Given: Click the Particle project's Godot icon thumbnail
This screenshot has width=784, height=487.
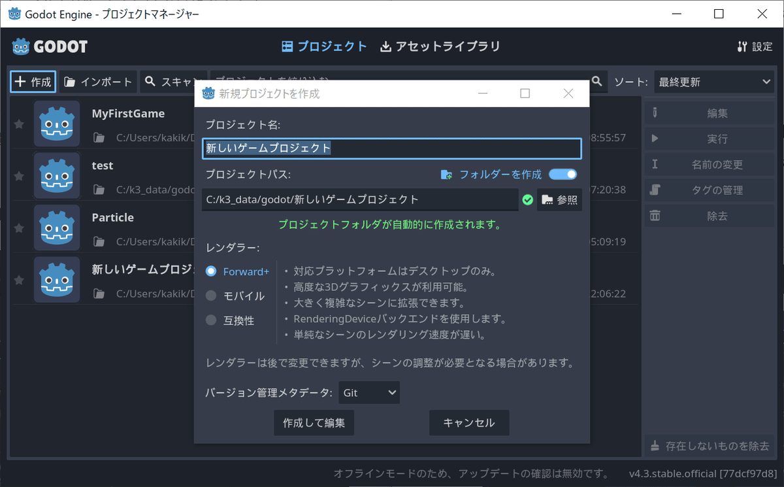Looking at the screenshot, I should click(x=57, y=227).
